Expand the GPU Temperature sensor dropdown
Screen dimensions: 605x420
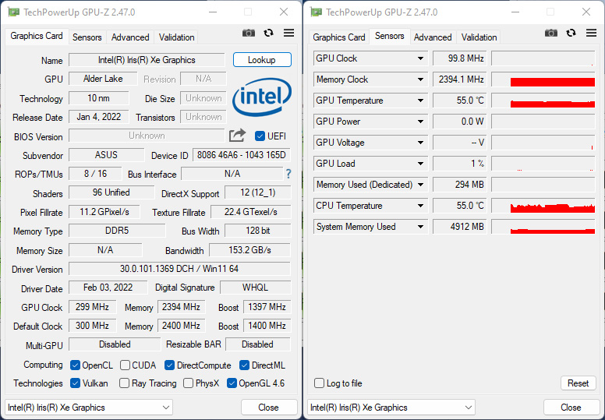[420, 101]
